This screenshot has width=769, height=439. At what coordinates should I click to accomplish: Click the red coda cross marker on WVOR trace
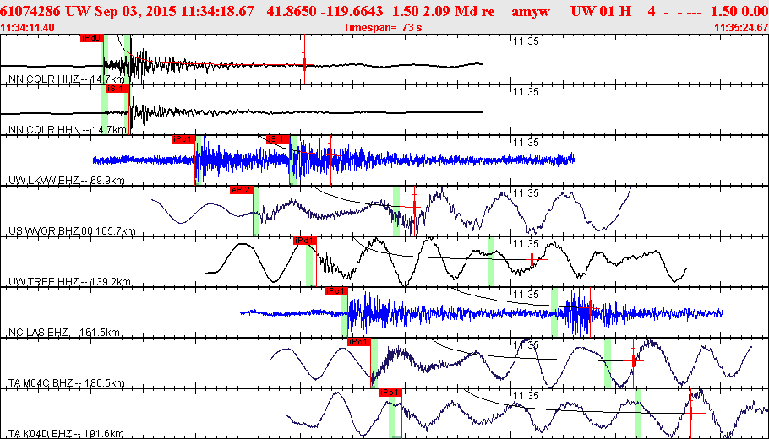(414, 207)
